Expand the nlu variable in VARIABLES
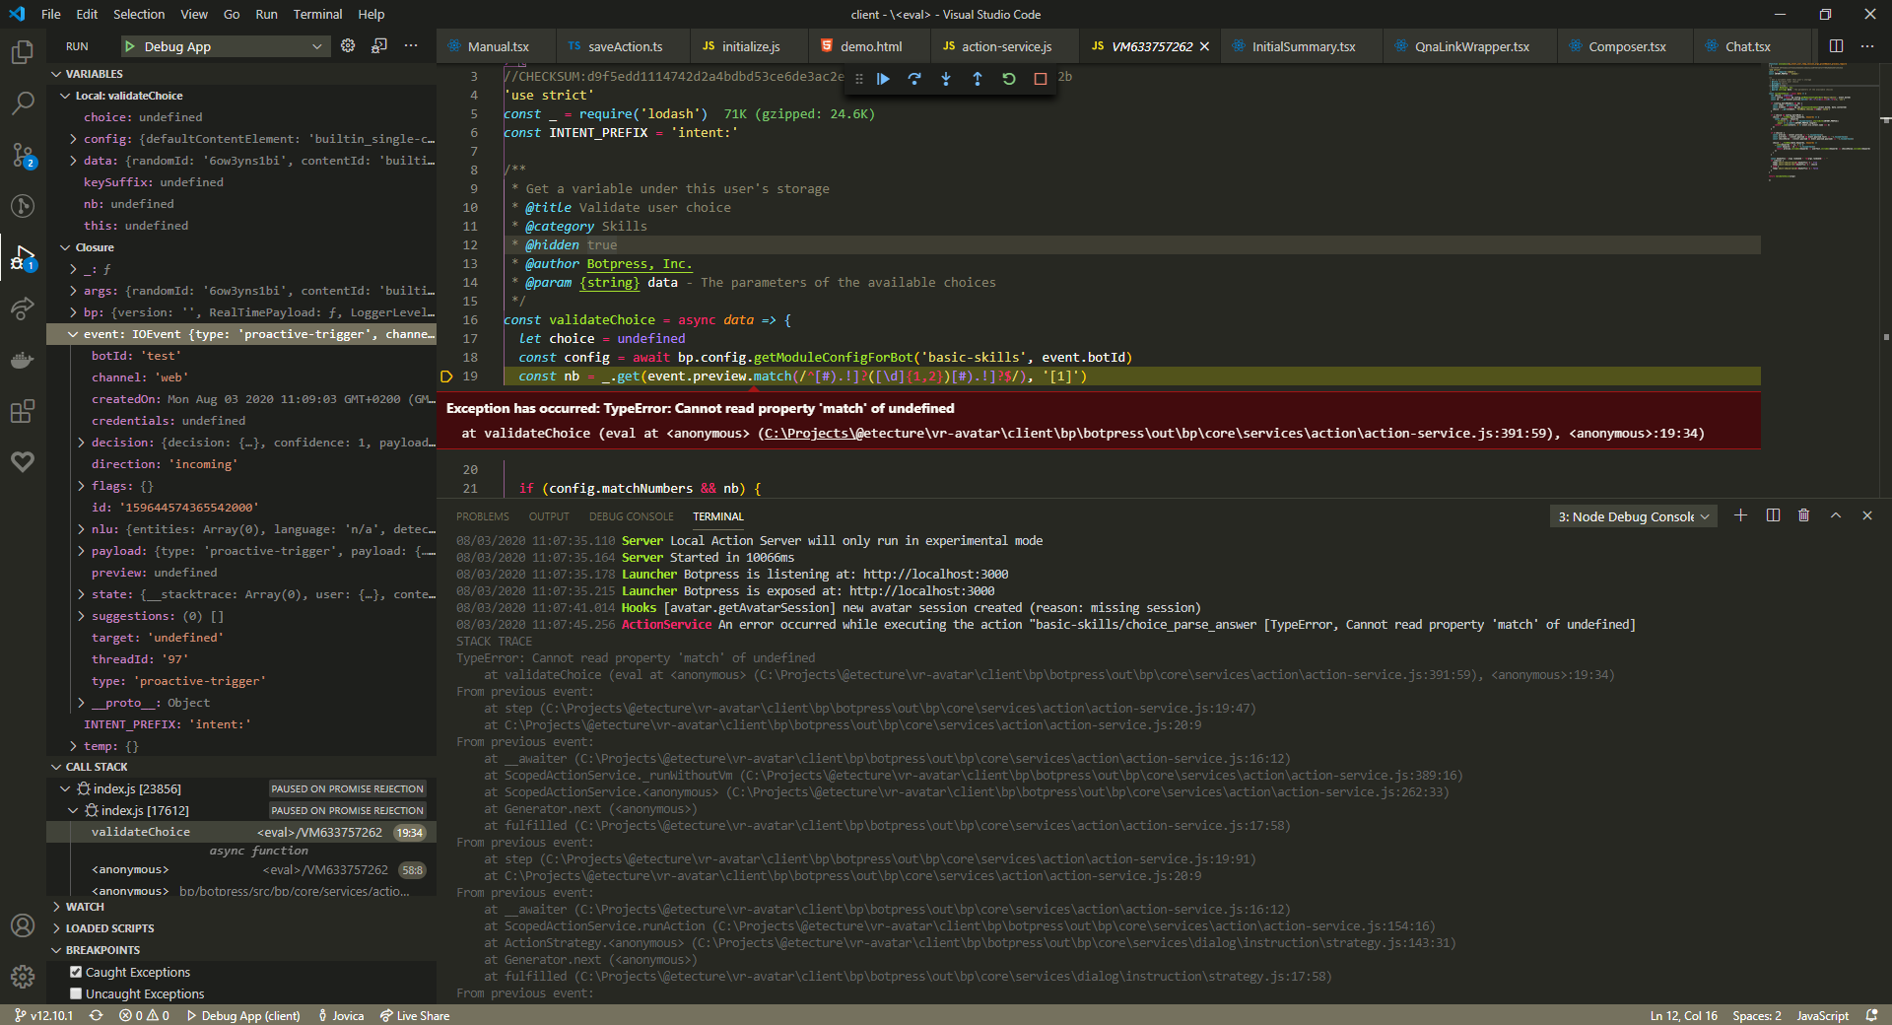1892x1025 pixels. click(82, 529)
